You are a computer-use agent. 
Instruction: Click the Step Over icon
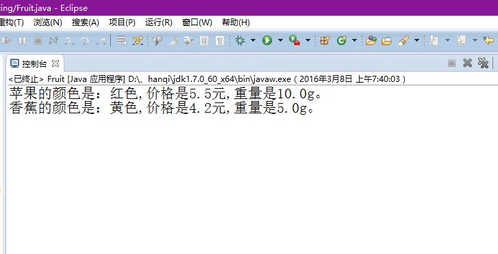(x=85, y=40)
